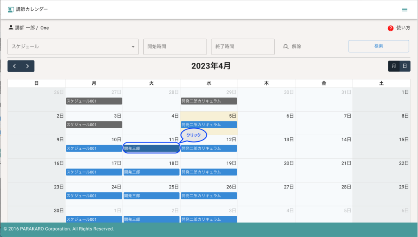Click the clear filter 解除 icon
This screenshot has width=418, height=237.
[x=286, y=46]
